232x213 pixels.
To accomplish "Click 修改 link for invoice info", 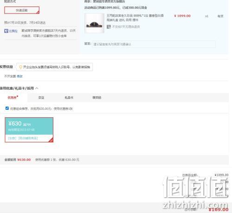I will click(x=19, y=76).
